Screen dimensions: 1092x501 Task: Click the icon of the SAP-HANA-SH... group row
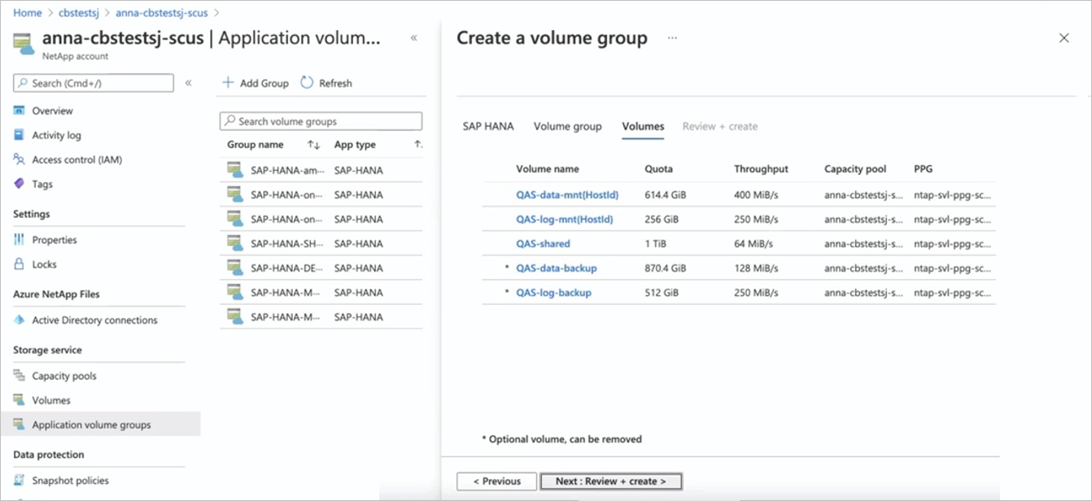(x=235, y=243)
